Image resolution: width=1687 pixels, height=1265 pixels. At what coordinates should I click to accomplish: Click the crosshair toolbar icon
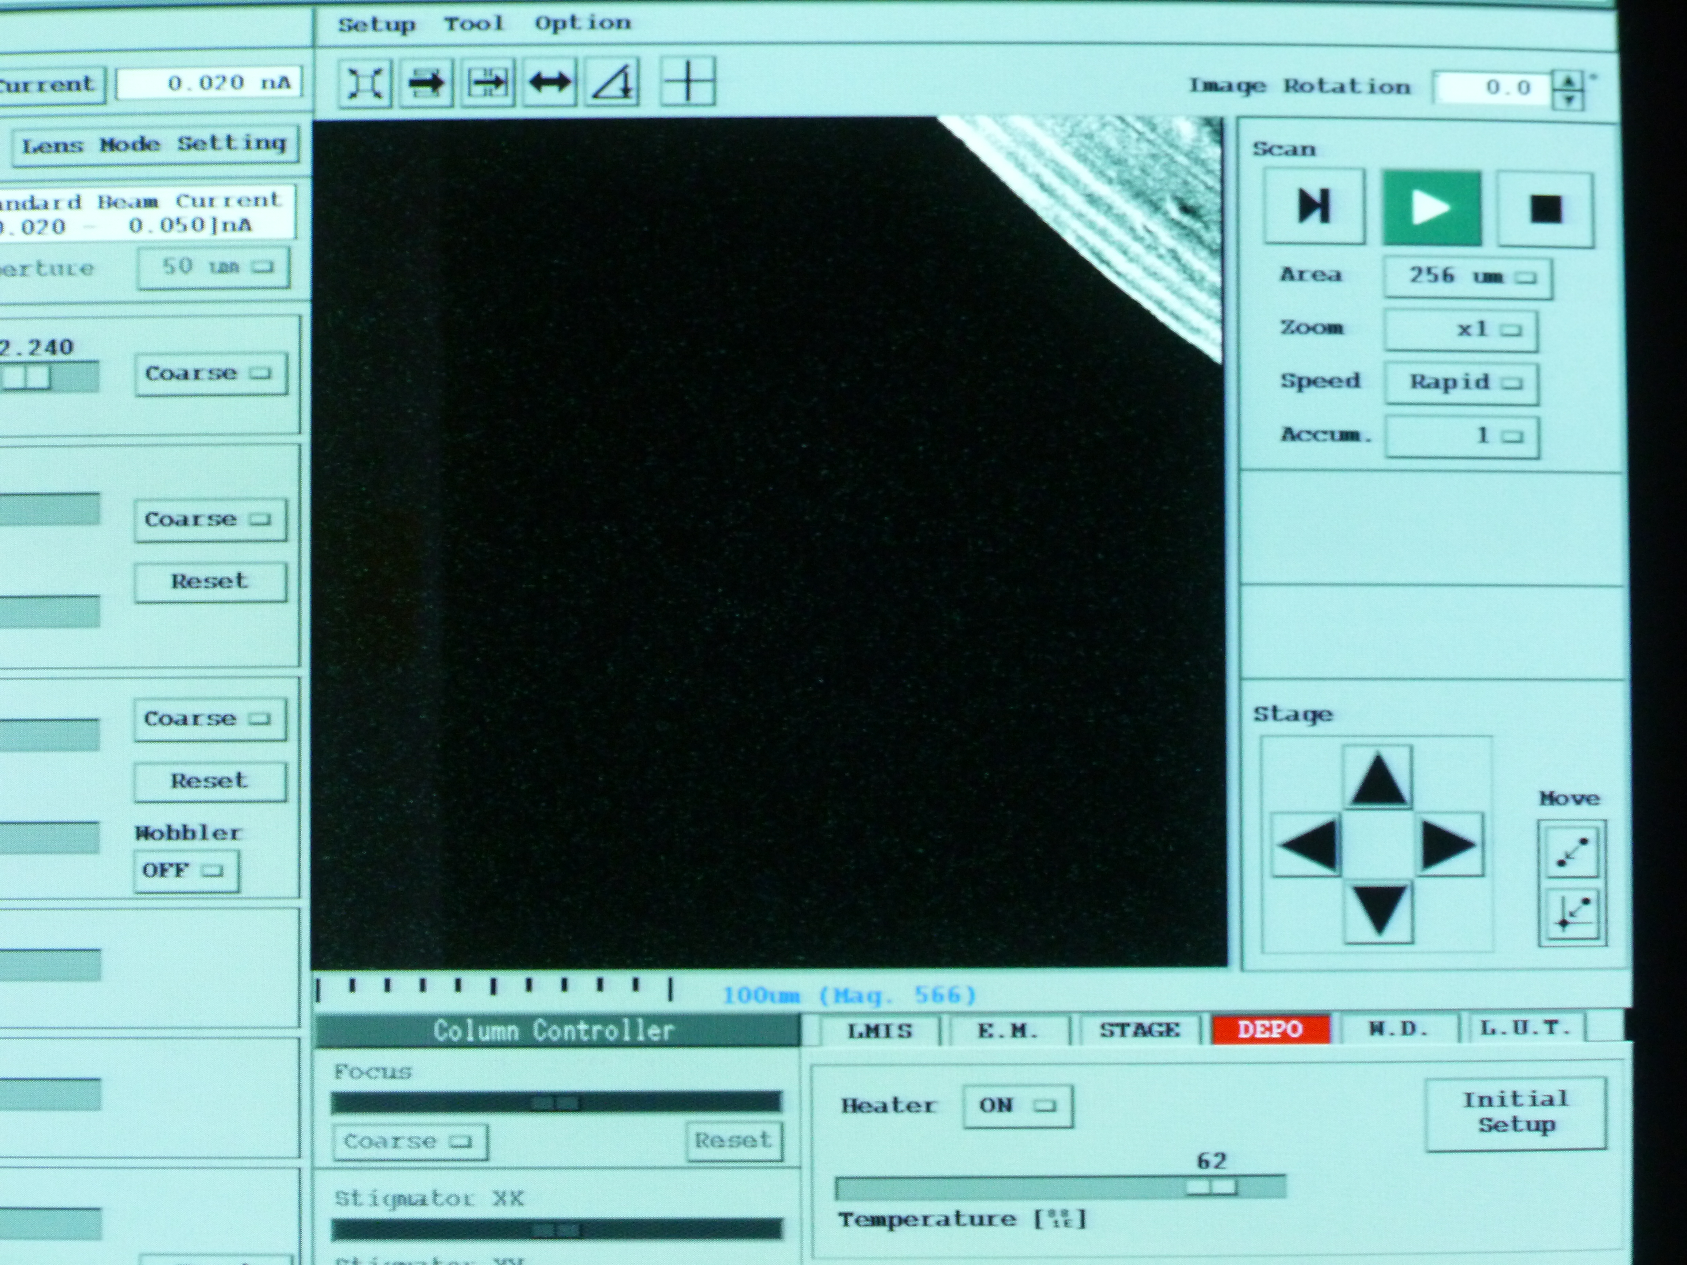(687, 82)
